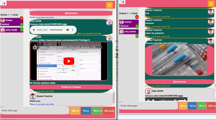Click Text-Voice button in right window

point(202,106)
